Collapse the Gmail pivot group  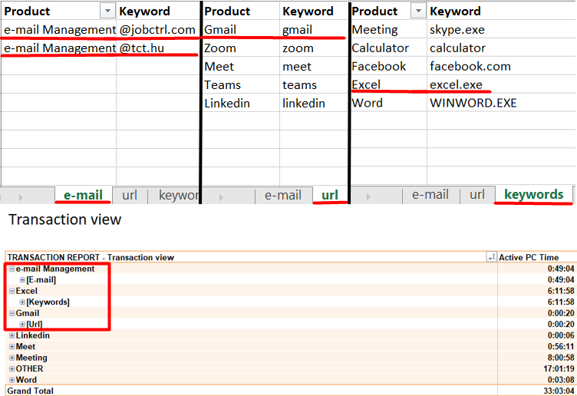point(12,314)
